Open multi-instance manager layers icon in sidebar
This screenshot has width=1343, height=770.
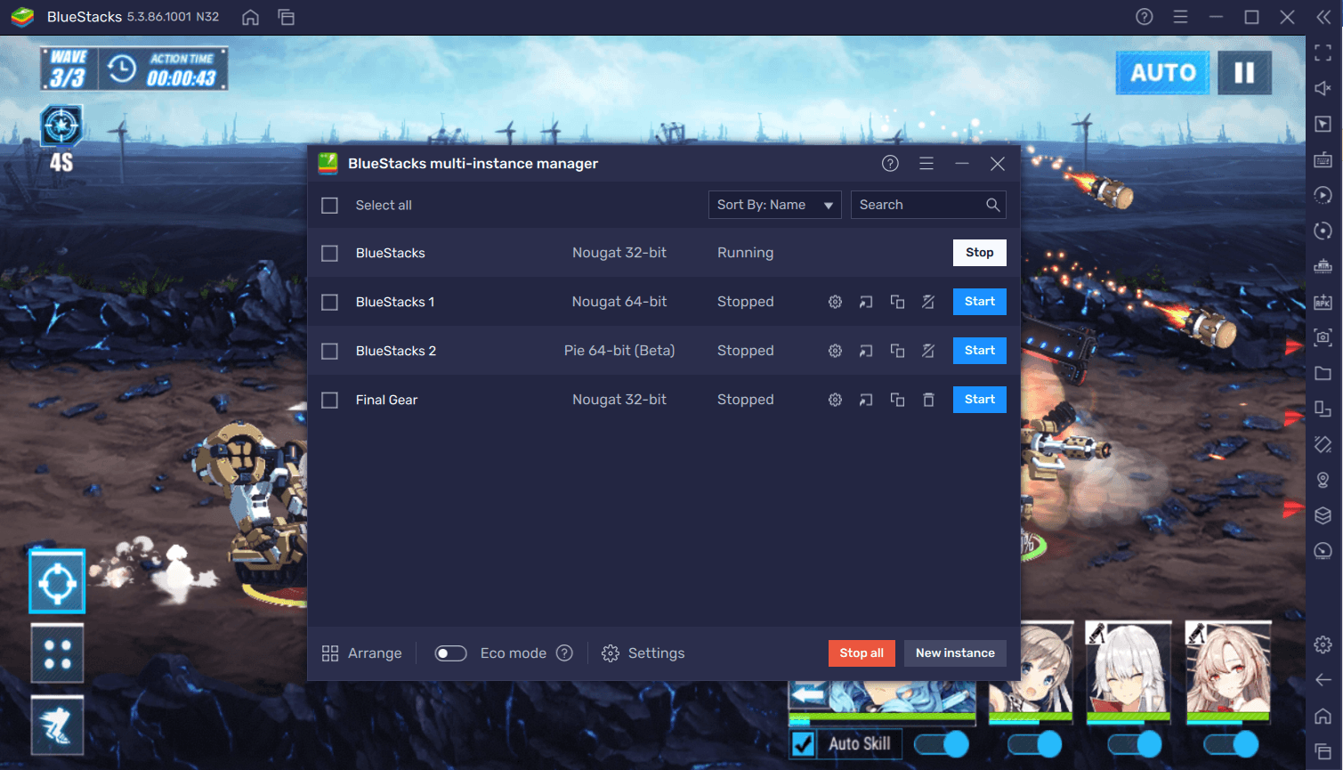(1323, 515)
